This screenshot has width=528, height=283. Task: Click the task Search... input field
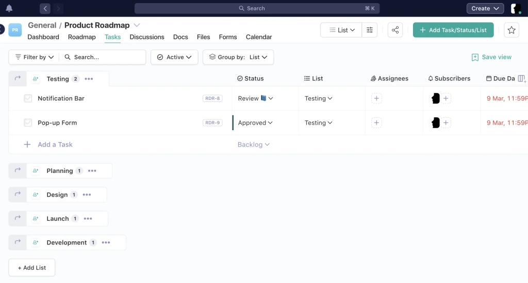(103, 57)
